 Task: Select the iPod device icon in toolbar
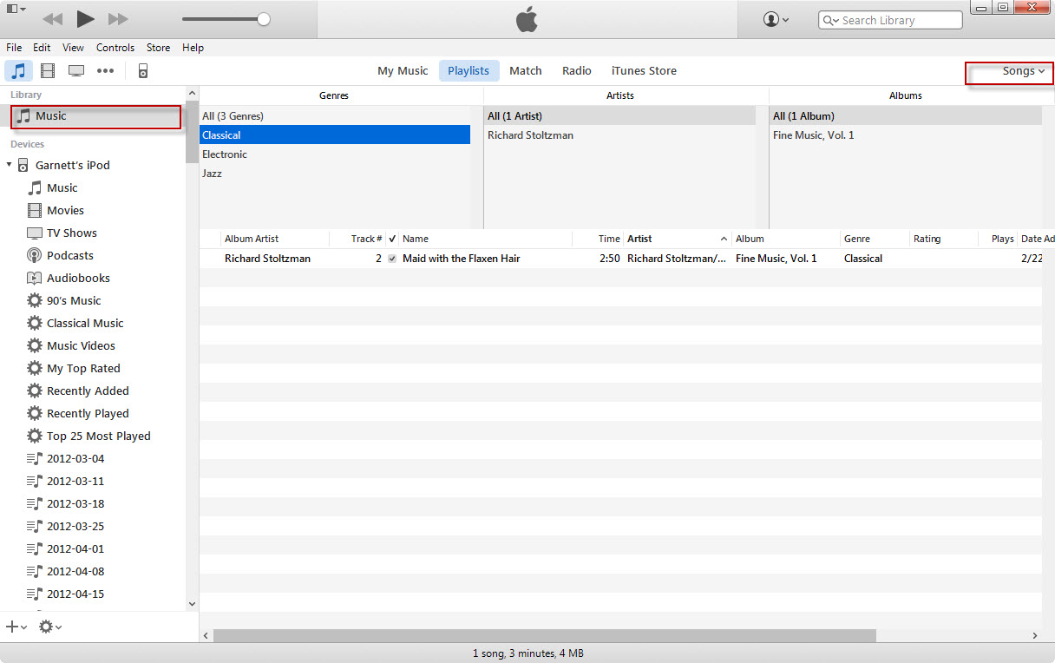point(143,71)
